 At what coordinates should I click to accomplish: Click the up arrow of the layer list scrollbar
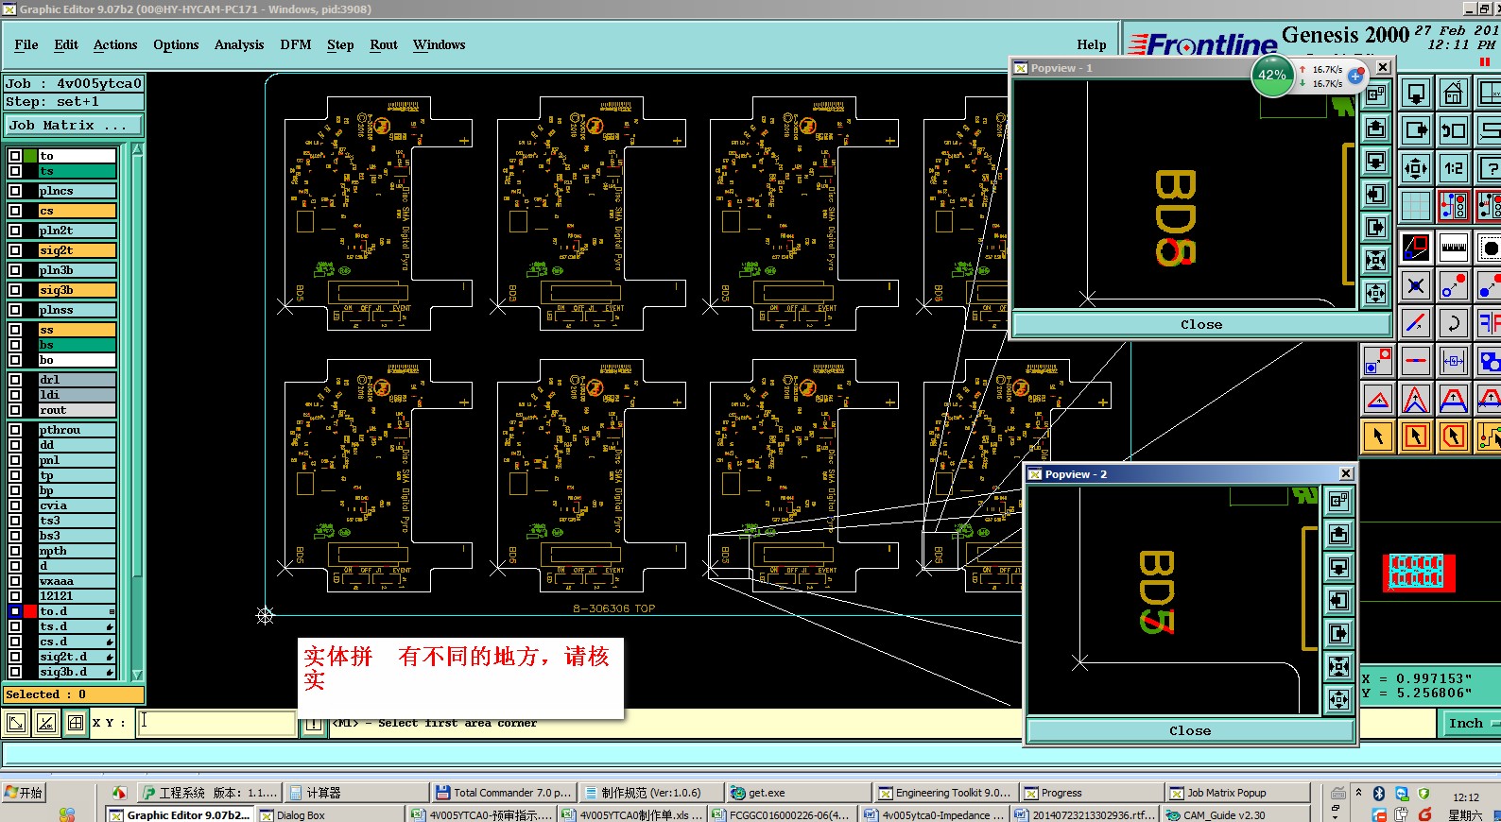click(137, 149)
